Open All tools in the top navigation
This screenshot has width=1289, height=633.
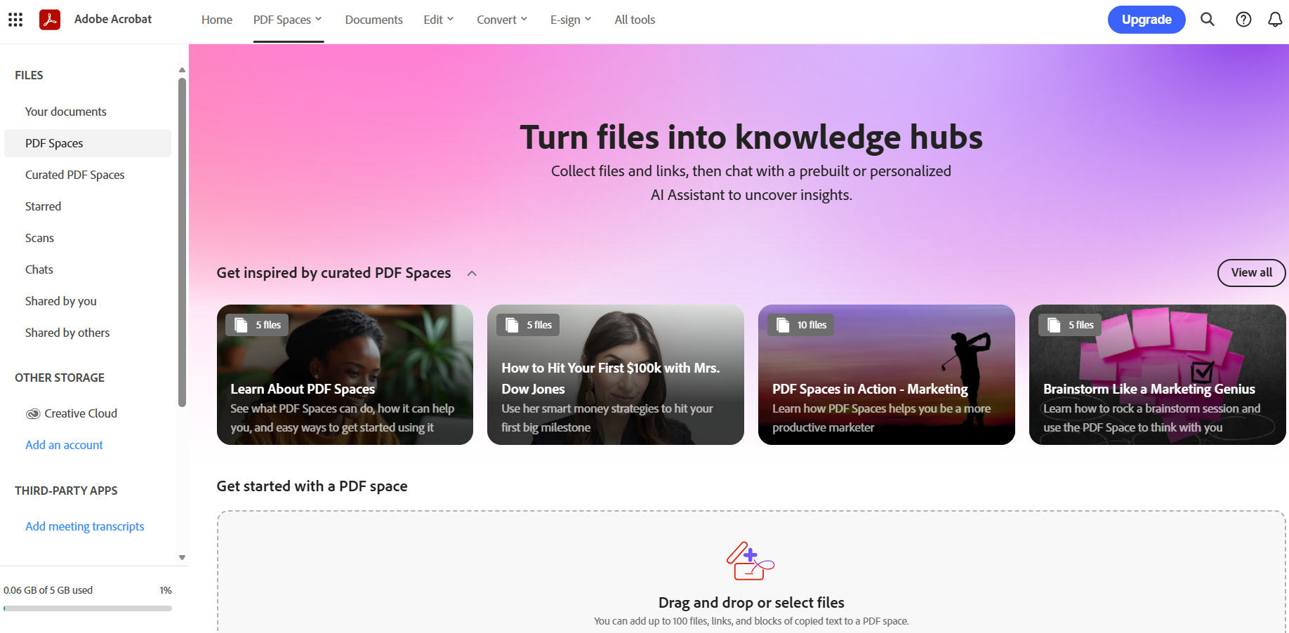(635, 20)
